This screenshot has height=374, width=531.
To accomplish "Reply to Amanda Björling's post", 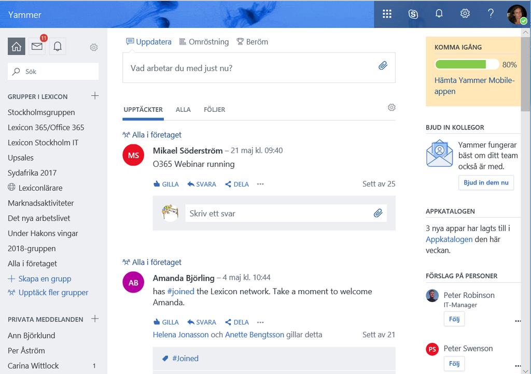I will pyautogui.click(x=202, y=322).
